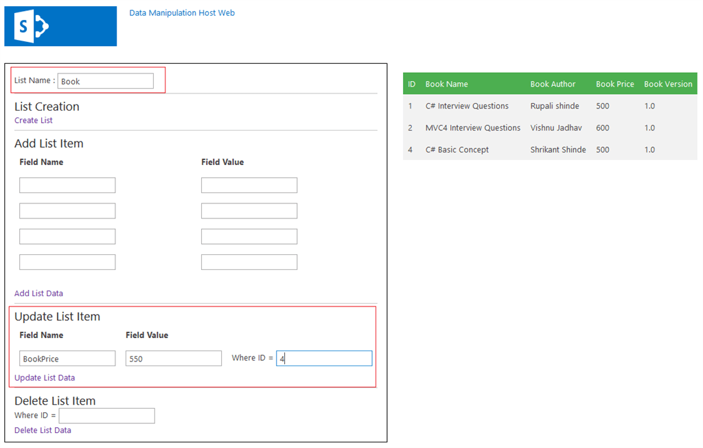Viewport: 703px width, 448px height.
Task: Open the Data Manipulation Host Web link
Action: [181, 12]
